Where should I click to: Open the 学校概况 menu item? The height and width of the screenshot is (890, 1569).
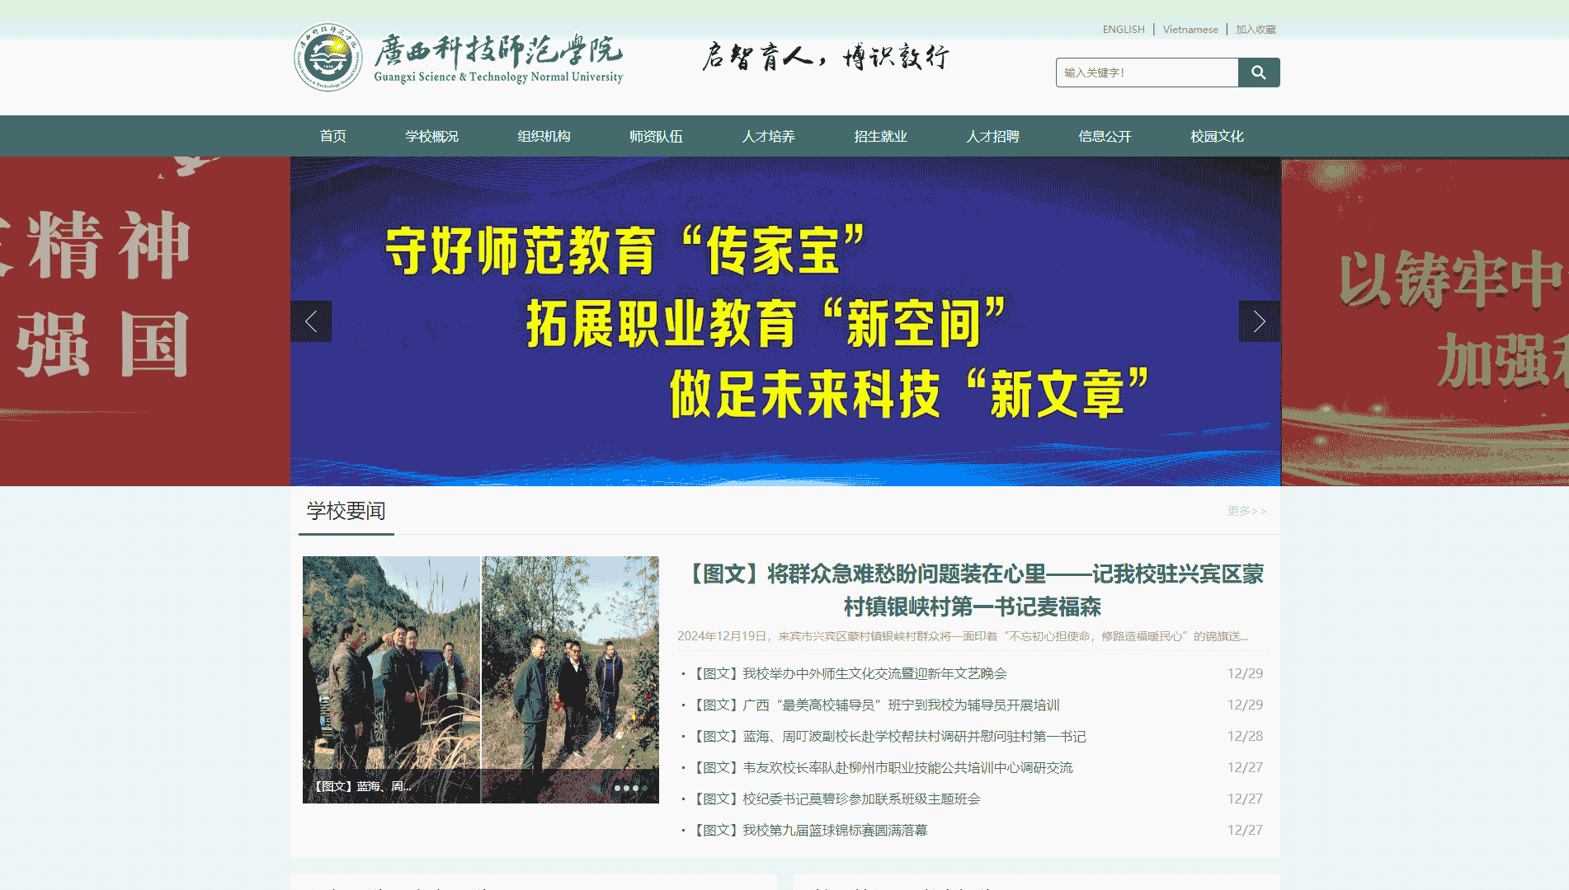pos(432,136)
